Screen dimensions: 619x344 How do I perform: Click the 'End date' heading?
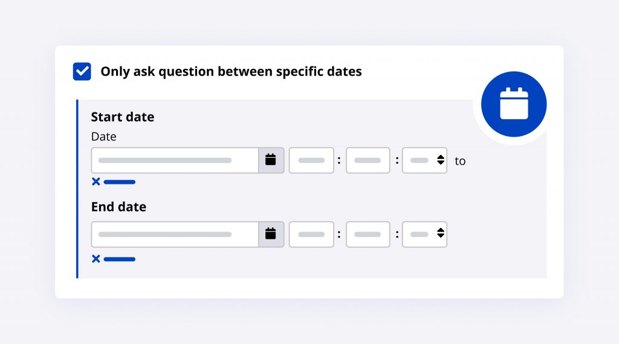[118, 207]
